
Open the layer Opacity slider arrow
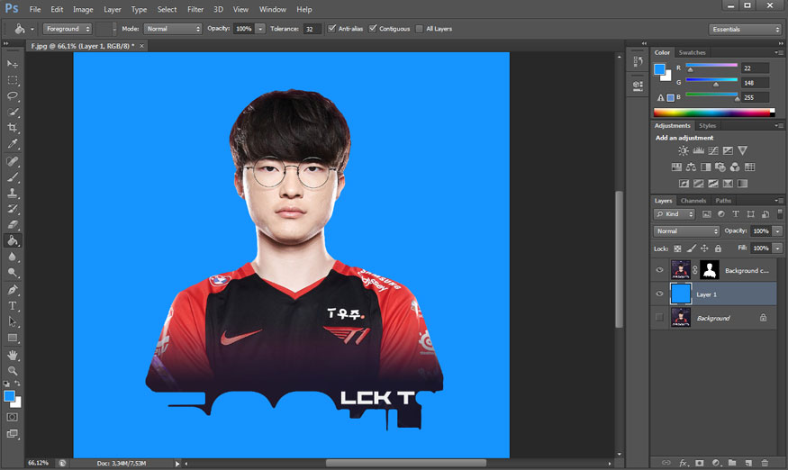click(777, 231)
